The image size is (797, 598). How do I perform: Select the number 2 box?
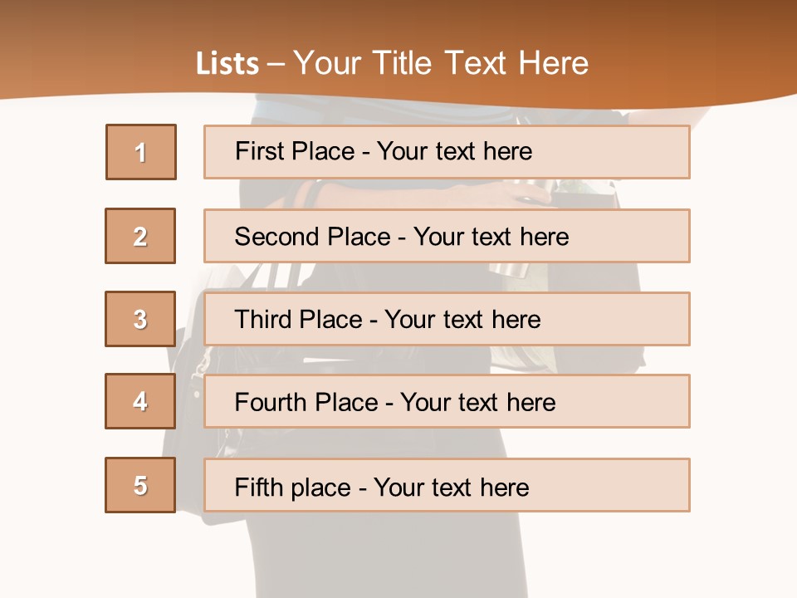coord(140,236)
